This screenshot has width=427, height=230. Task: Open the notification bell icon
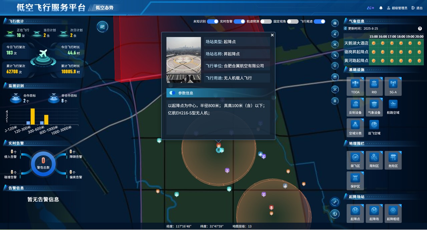point(381,8)
